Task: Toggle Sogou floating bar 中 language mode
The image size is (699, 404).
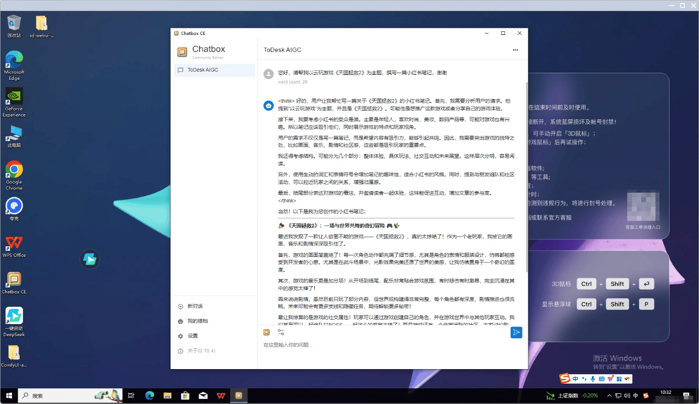Action: click(575, 379)
